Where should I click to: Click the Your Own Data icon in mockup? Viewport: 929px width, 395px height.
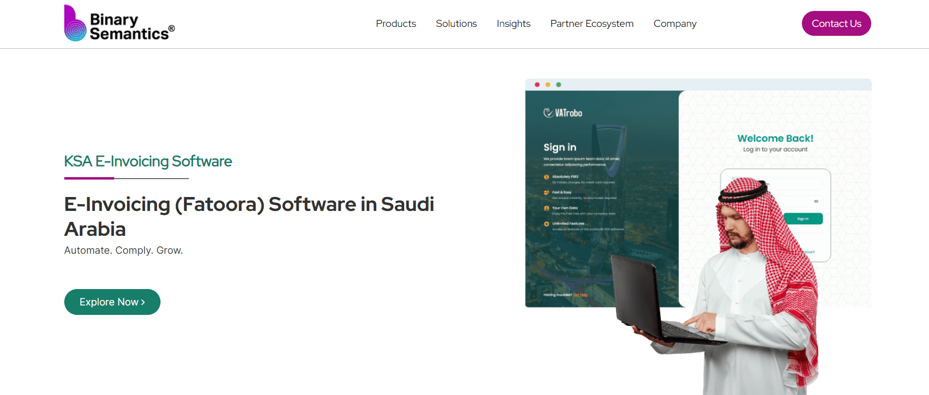[546, 208]
